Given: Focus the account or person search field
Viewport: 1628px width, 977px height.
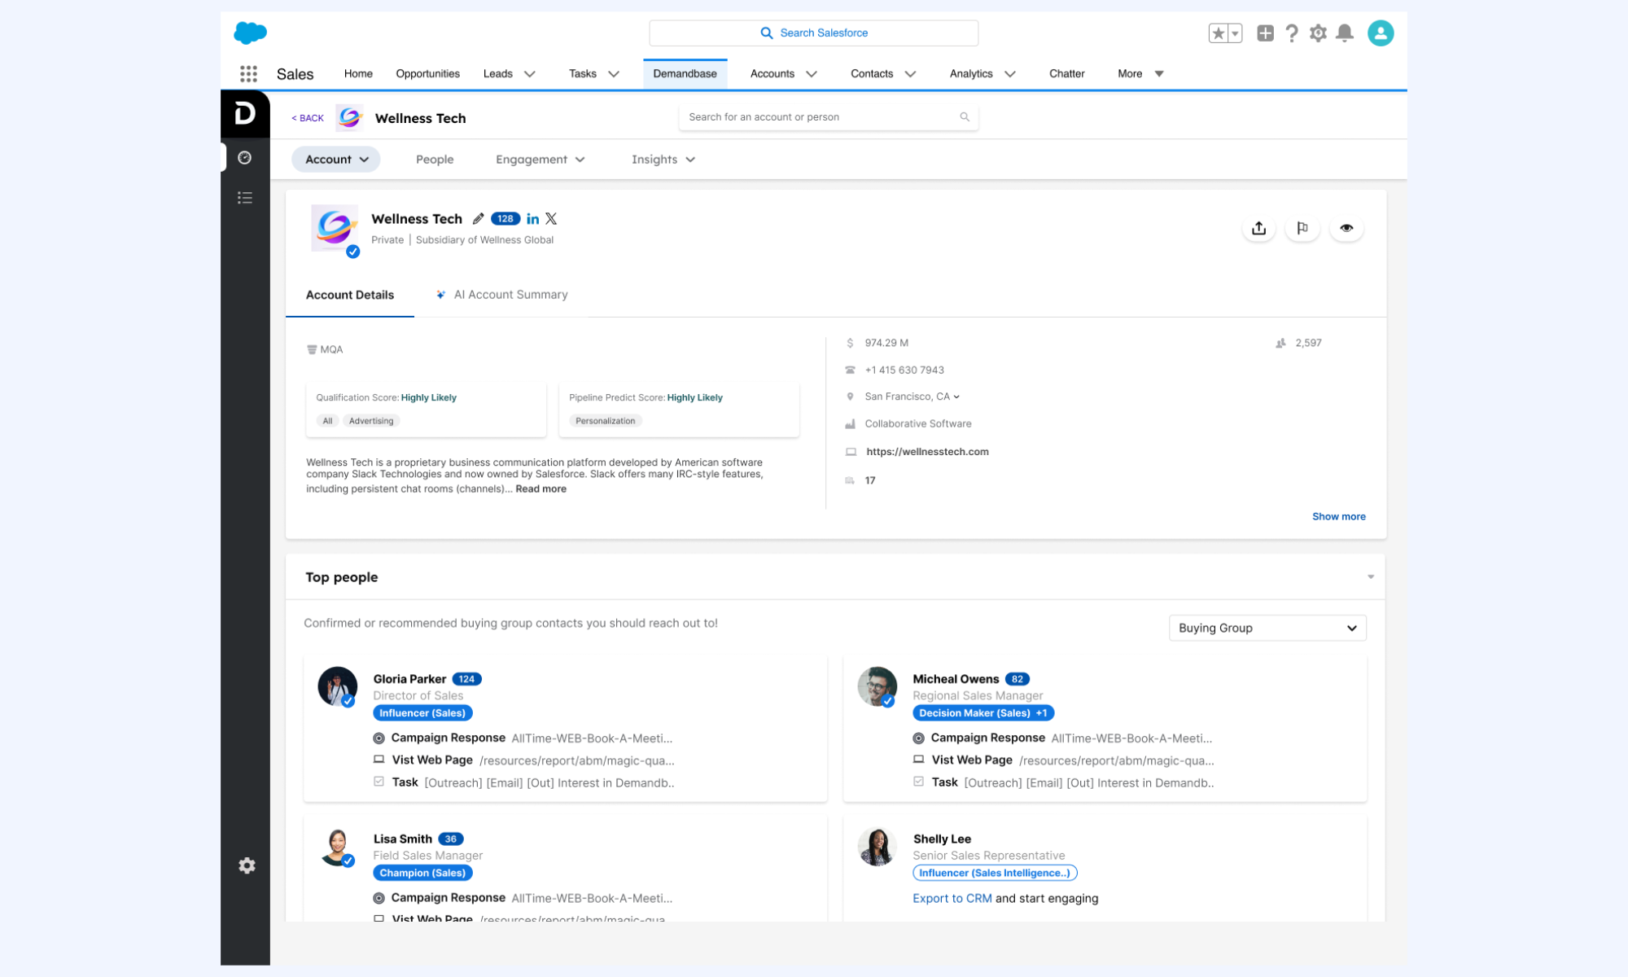Looking at the screenshot, I should click(829, 117).
